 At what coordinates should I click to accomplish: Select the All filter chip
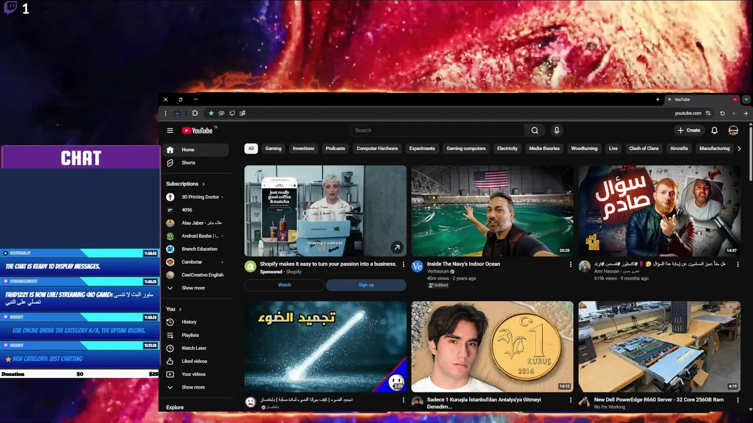pyautogui.click(x=251, y=149)
